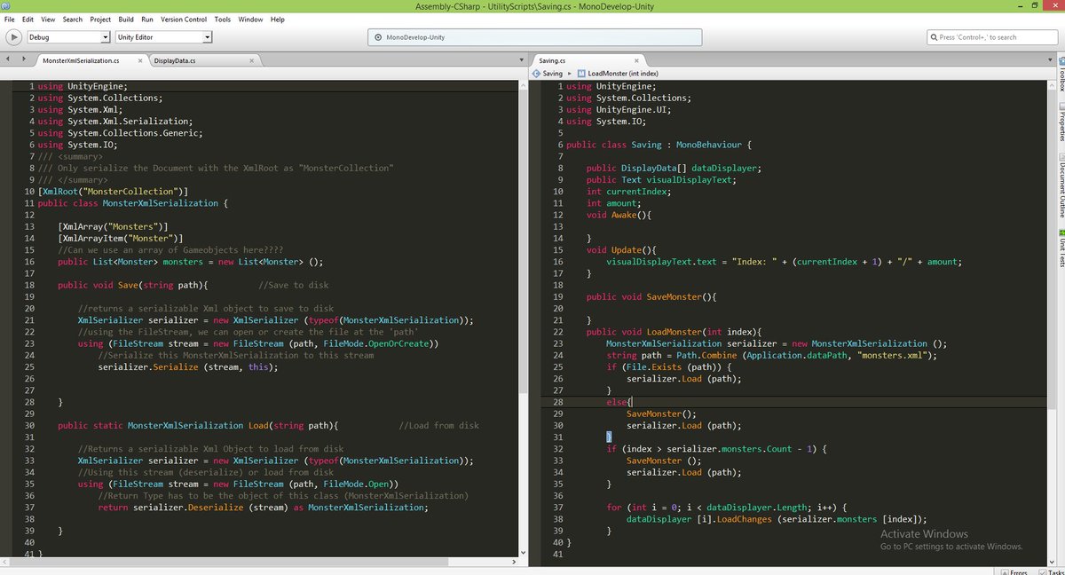Click 'using System.Xml.Serialization;' line
This screenshot has height=575, width=1065.
tap(114, 121)
